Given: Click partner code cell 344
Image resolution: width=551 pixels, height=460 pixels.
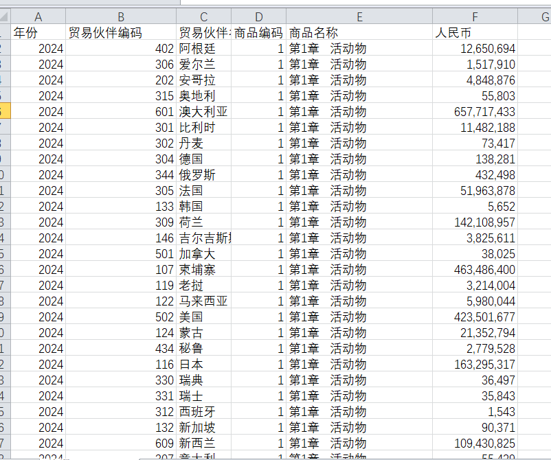Looking at the screenshot, I should [x=121, y=174].
